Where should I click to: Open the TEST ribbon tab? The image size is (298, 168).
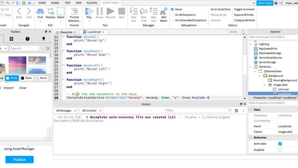[x=68, y=3]
